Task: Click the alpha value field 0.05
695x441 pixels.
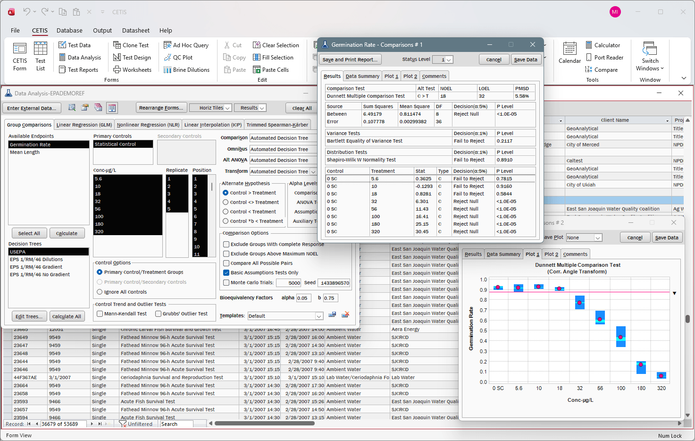Action: (303, 298)
